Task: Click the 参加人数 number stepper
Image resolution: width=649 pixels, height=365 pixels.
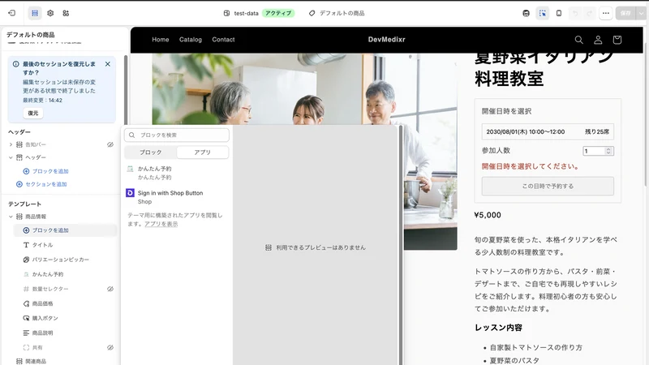Action: click(x=608, y=151)
